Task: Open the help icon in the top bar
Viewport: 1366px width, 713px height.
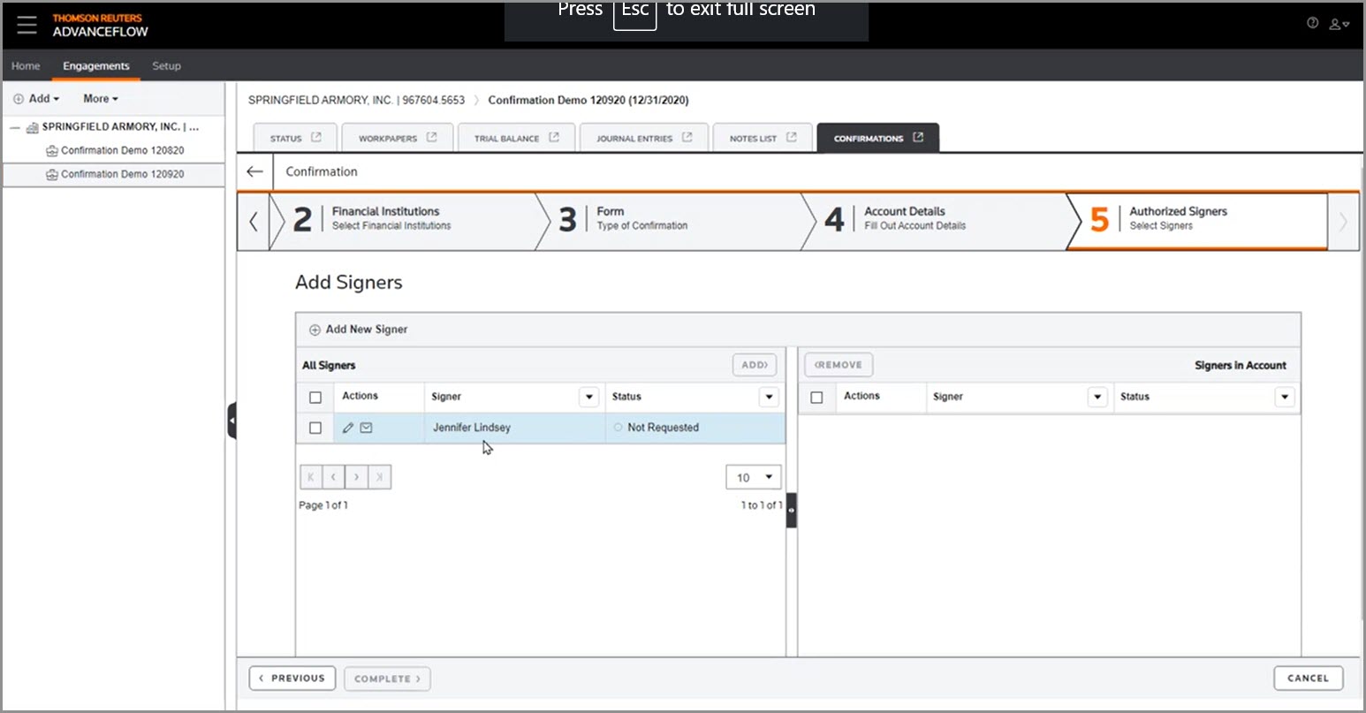Action: click(1312, 23)
